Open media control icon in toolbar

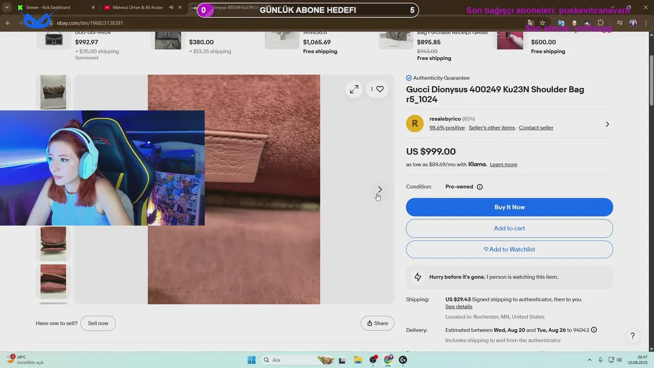tap(620, 23)
